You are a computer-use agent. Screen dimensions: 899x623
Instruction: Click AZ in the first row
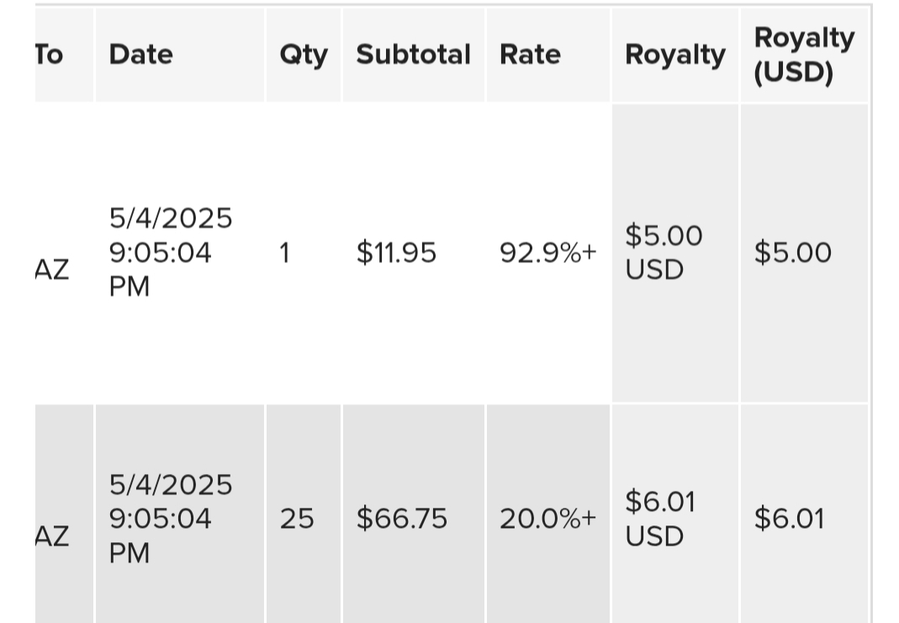pyautogui.click(x=52, y=269)
